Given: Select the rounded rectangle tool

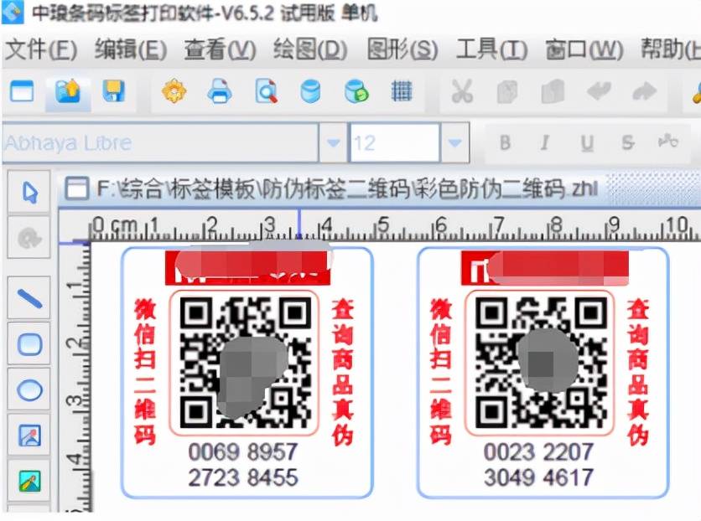Looking at the screenshot, I should click(x=29, y=344).
